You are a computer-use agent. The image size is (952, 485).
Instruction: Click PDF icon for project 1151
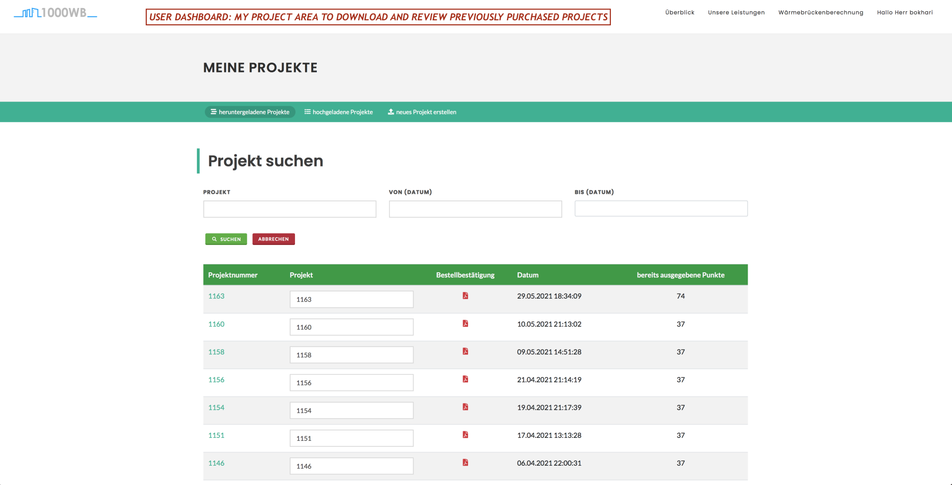465,435
